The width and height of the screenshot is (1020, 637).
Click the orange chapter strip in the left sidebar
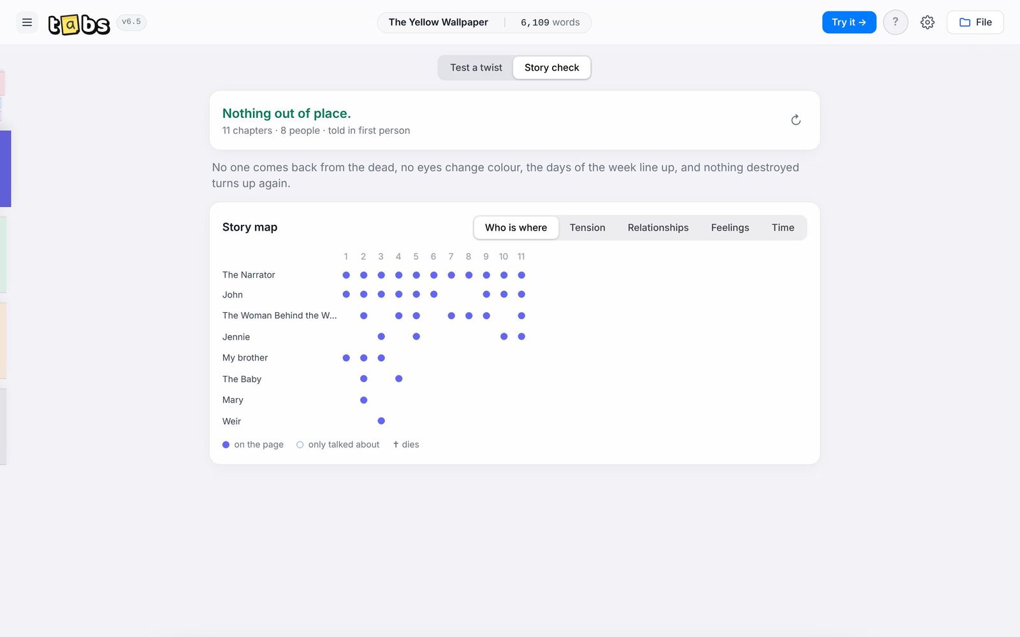pos(3,341)
